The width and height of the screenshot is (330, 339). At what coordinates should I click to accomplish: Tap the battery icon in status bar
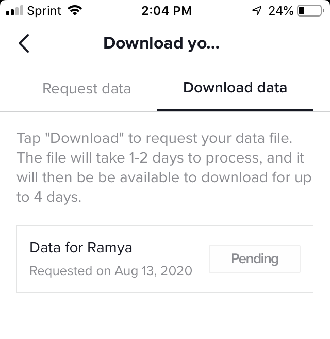pyautogui.click(x=310, y=11)
